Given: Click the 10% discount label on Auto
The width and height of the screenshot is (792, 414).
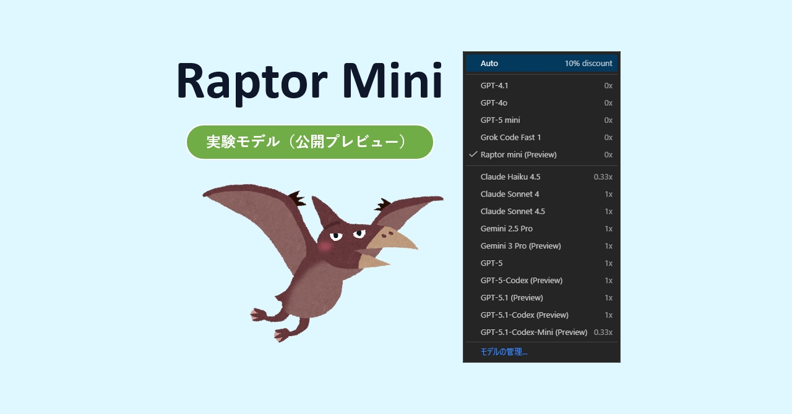Looking at the screenshot, I should (x=588, y=63).
